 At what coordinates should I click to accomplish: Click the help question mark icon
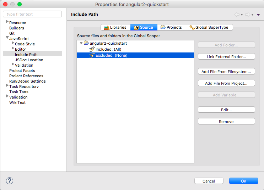(x=10, y=181)
